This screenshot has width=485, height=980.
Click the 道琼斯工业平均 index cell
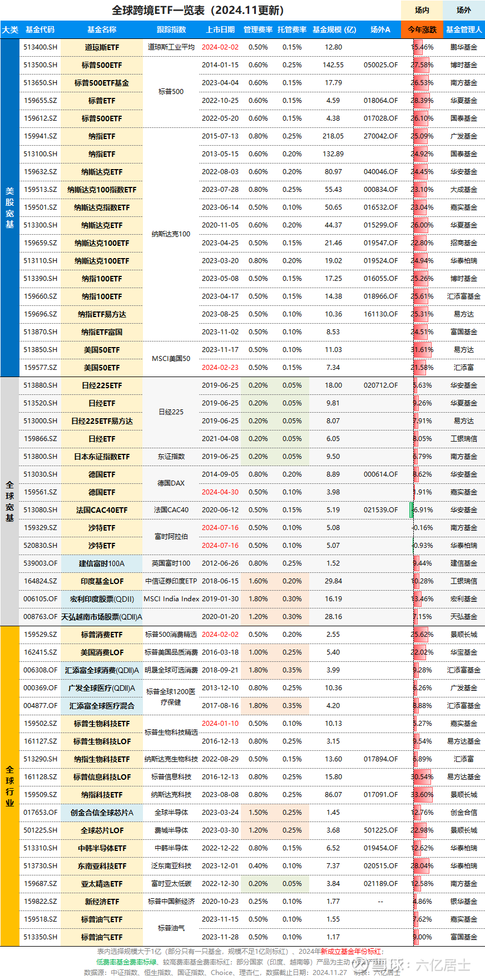[x=171, y=47]
